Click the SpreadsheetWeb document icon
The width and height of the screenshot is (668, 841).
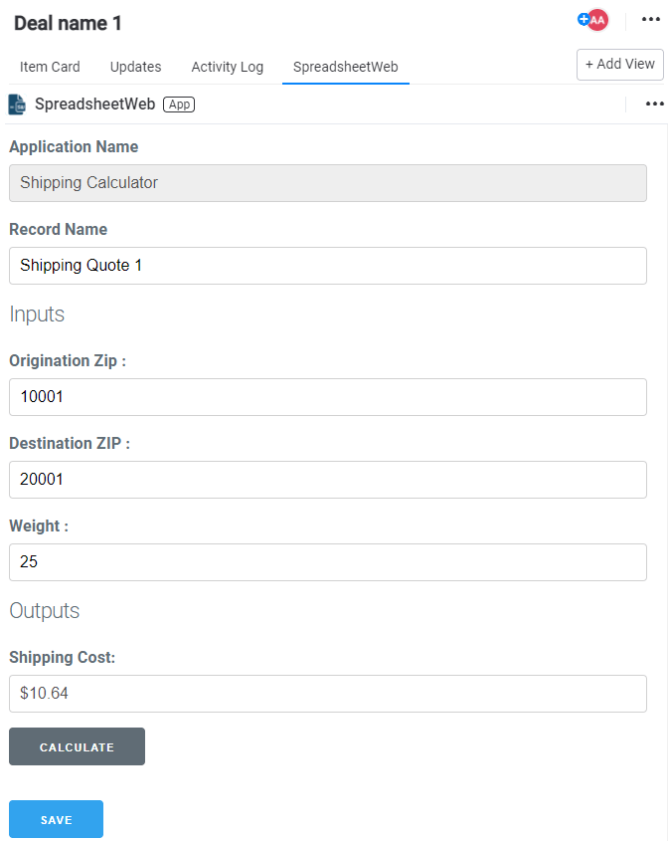pos(17,105)
